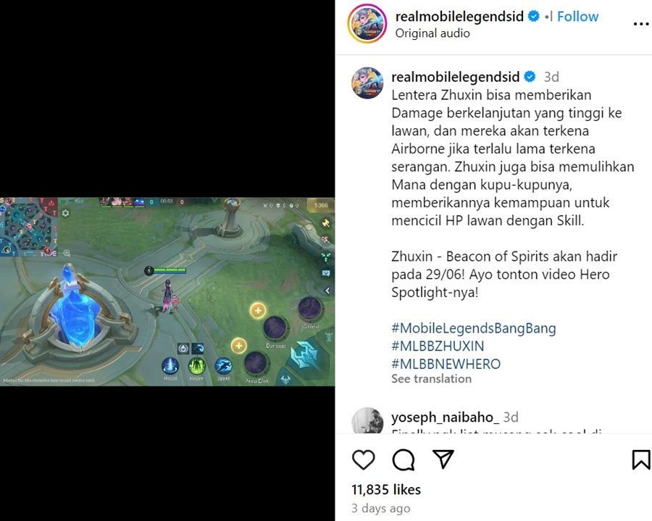Image resolution: width=652 pixels, height=521 pixels.
Task: Save post with bookmark icon
Action: tap(641, 459)
